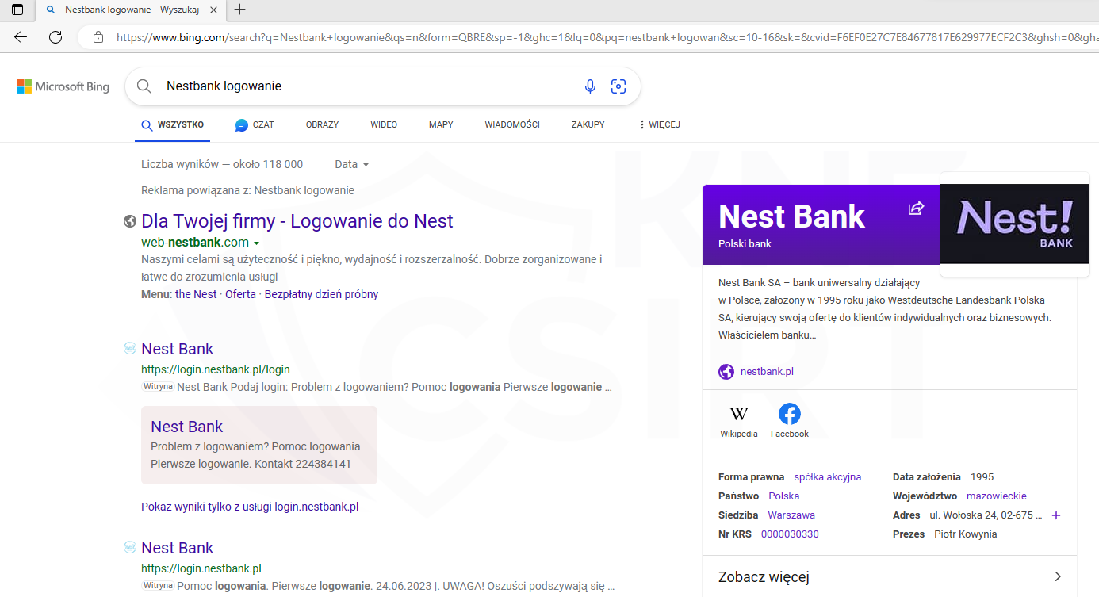This screenshot has width=1099, height=597.
Task: Open Nest Bank Facebook page icon
Action: (789, 414)
